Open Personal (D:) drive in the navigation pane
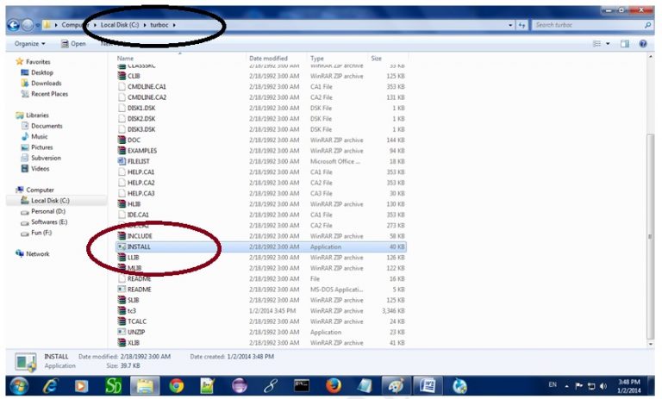 [48, 211]
